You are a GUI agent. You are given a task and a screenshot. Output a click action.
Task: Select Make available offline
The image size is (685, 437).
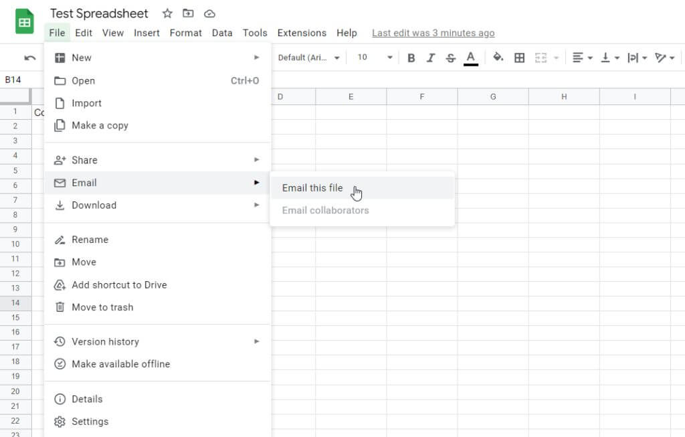pyautogui.click(x=157, y=364)
